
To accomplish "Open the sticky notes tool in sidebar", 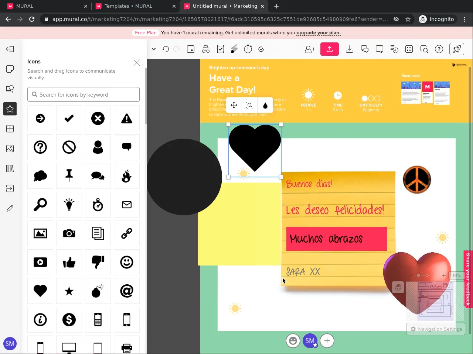I will 10,69.
